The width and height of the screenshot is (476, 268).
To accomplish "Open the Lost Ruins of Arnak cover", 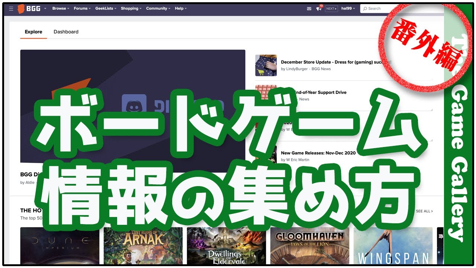I will pos(143,246).
